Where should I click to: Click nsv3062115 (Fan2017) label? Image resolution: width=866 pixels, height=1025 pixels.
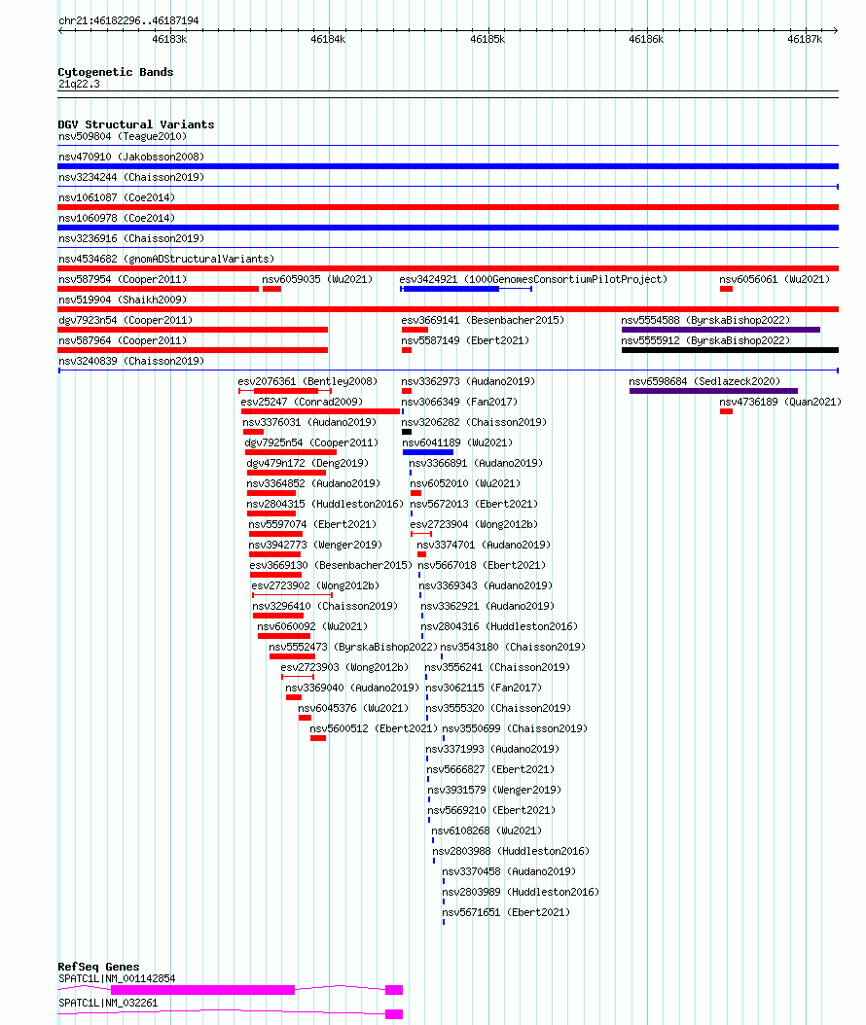[484, 688]
